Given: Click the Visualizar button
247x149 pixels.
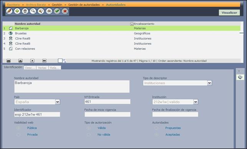Looking at the screenshot, I should (229, 13).
